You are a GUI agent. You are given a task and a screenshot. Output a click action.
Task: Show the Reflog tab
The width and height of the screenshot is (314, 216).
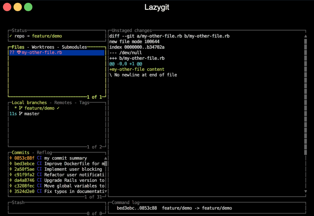44,153
